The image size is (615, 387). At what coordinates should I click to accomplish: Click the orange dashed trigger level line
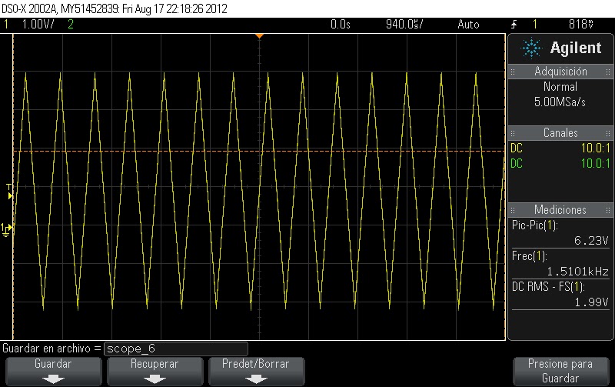coord(259,151)
